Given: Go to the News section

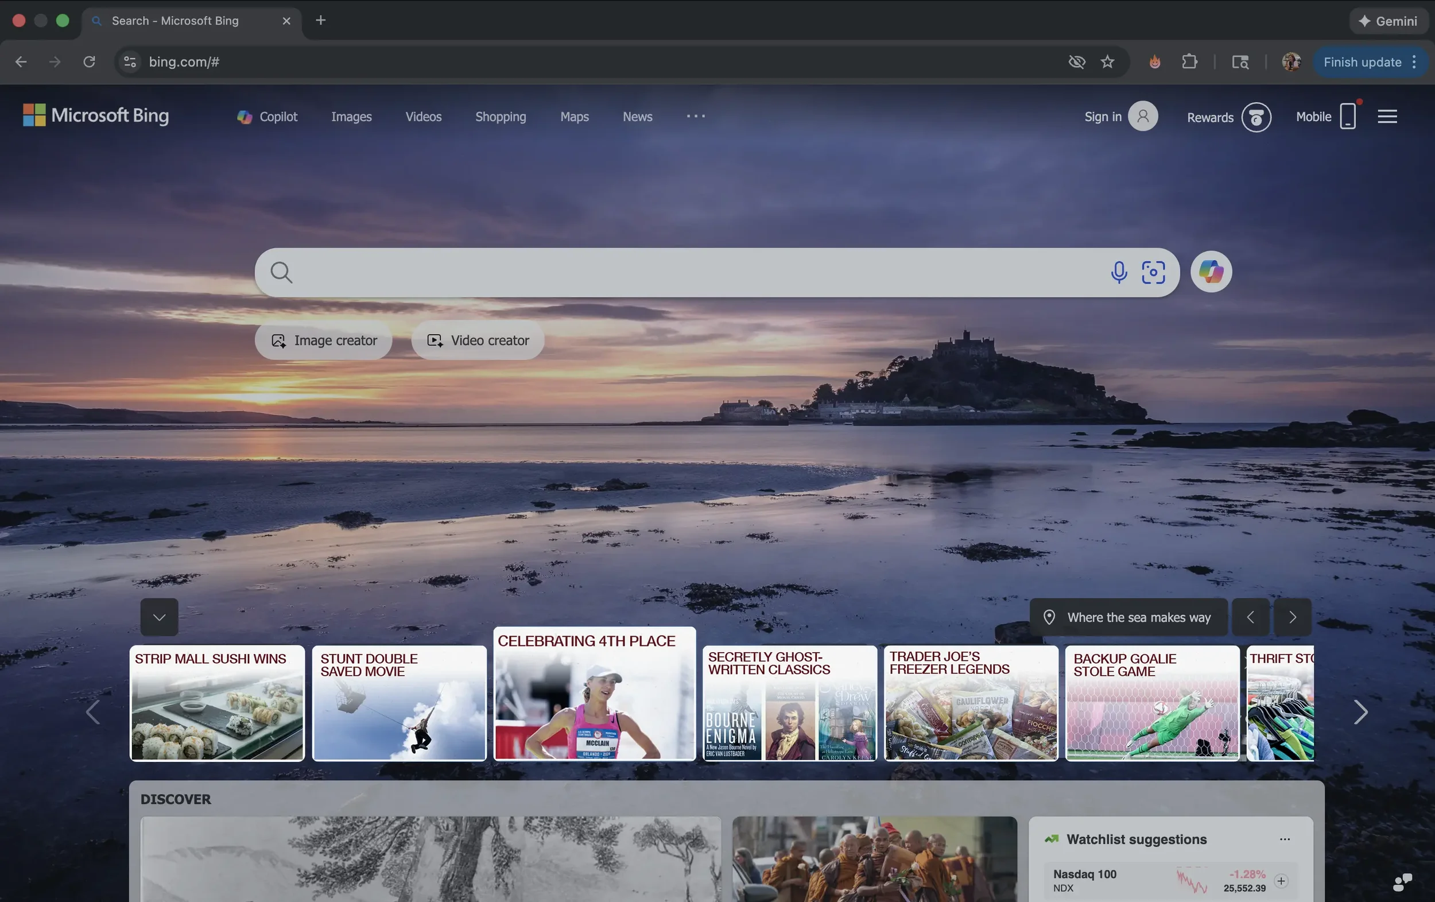Looking at the screenshot, I should [637, 117].
